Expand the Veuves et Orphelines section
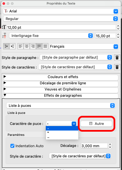This screenshot has width=122, height=170. click(61, 89)
